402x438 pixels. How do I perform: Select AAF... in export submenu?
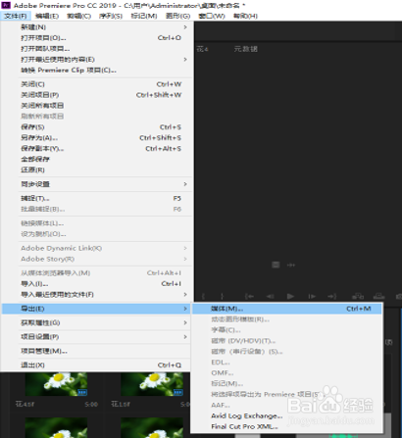coord(286,405)
